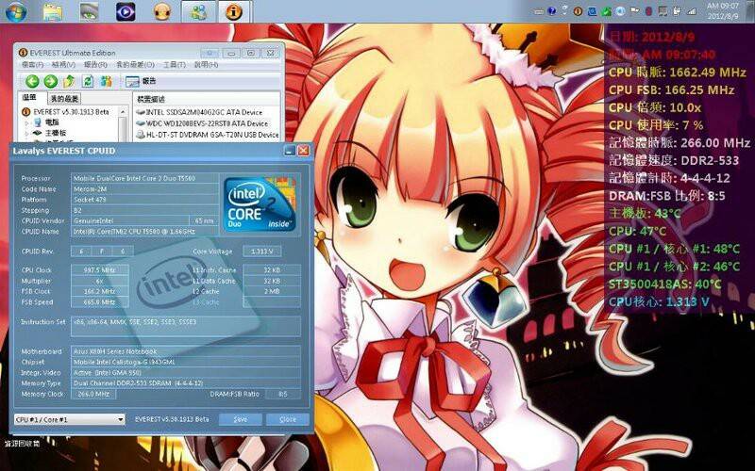Click the CPU Clock value 997.5 MHz

click(x=100, y=270)
